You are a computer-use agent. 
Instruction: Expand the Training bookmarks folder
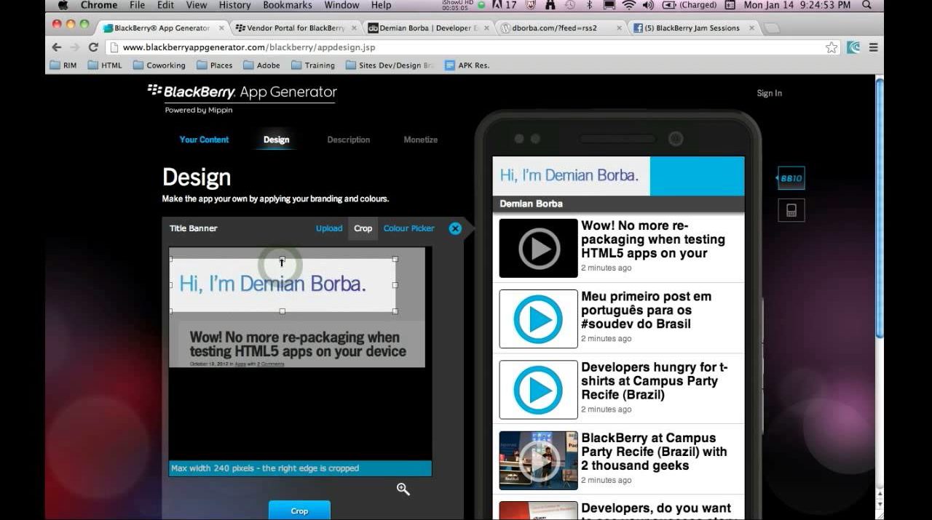click(313, 65)
